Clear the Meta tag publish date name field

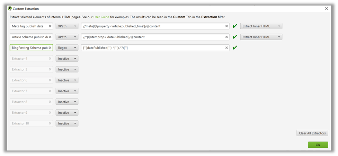(x=50, y=26)
